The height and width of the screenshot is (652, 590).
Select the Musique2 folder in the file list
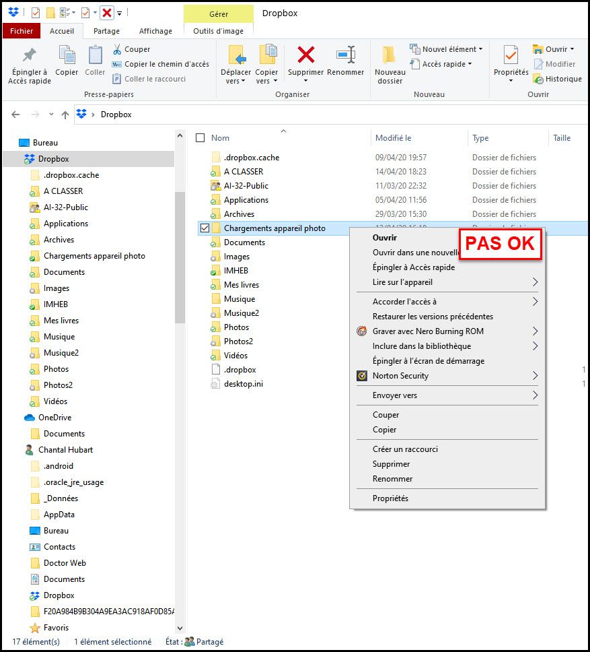point(235,313)
